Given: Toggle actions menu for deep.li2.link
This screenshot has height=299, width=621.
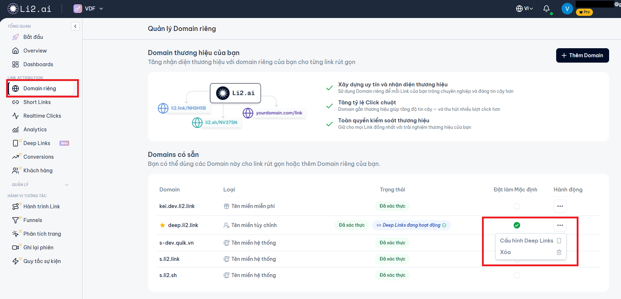Looking at the screenshot, I should (x=560, y=225).
